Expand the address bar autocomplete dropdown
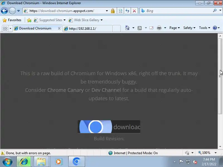This screenshot has height=167, width=223. click(107, 11)
